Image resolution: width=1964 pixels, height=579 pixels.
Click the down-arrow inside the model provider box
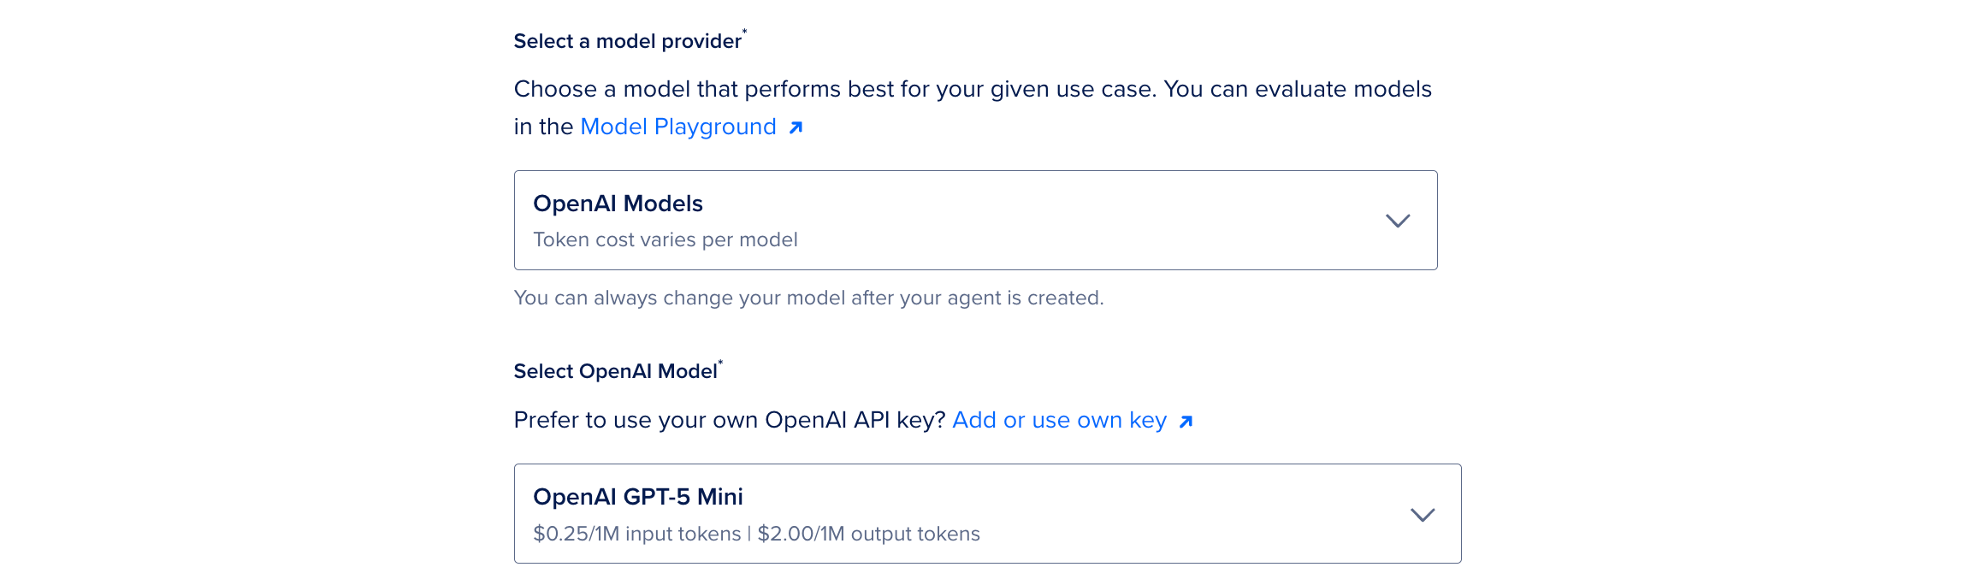tap(1398, 222)
